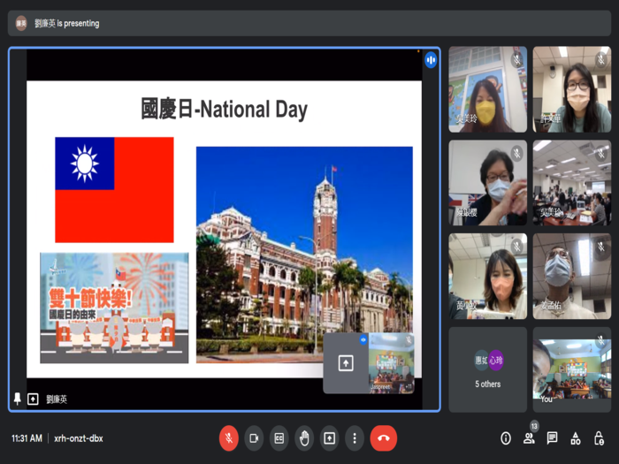Unmute the microphone with the red mic button
Viewport: 619px width, 464px height.
[x=228, y=438]
